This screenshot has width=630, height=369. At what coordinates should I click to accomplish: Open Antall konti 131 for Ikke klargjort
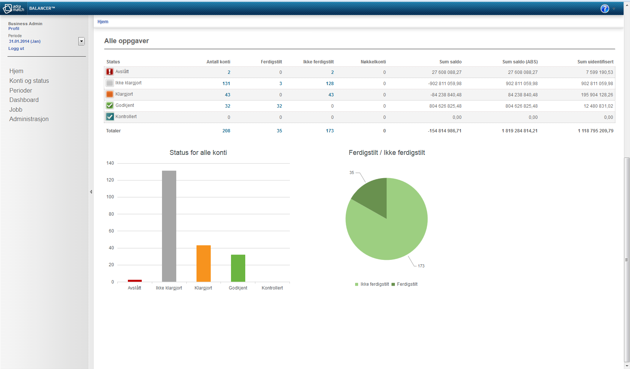(x=226, y=84)
